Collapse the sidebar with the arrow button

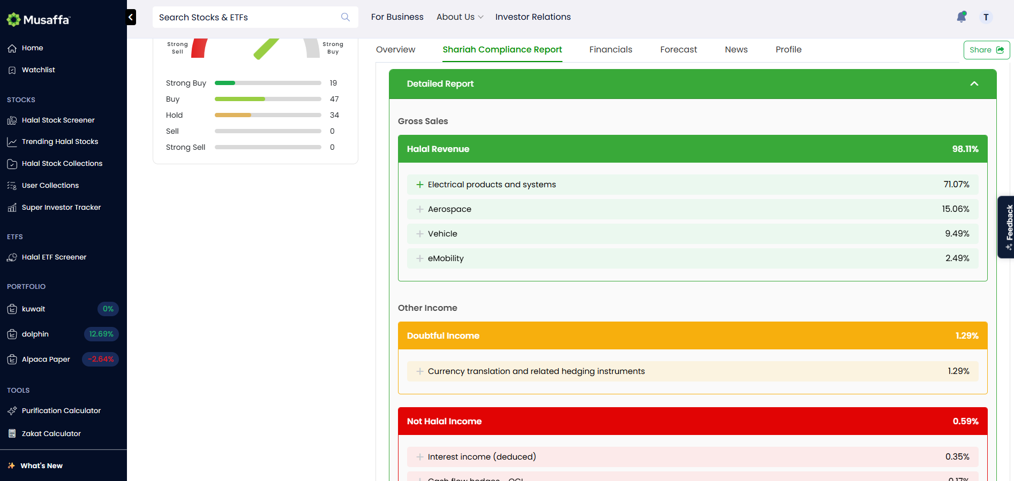[x=131, y=17]
